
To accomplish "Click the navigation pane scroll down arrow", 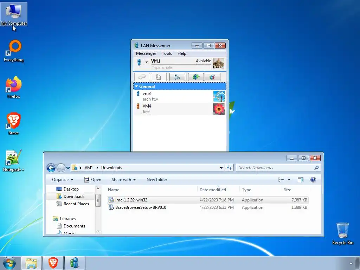I will point(98,231).
